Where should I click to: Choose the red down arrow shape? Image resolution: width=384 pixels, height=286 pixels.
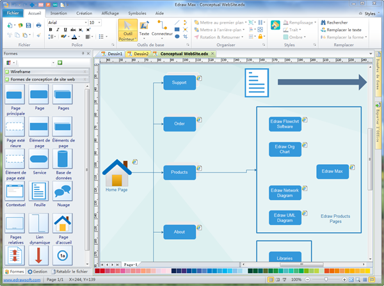coord(38,255)
